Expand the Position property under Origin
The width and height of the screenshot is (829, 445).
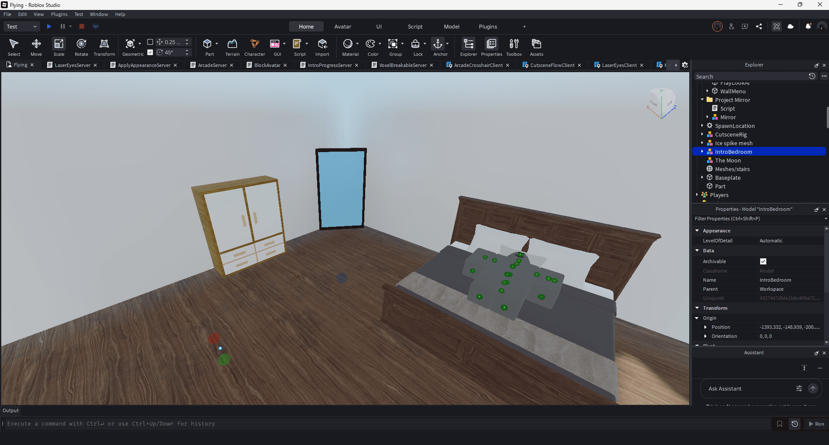click(x=707, y=327)
